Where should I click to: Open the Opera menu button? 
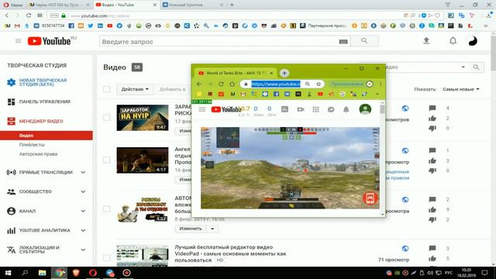(x=12, y=5)
